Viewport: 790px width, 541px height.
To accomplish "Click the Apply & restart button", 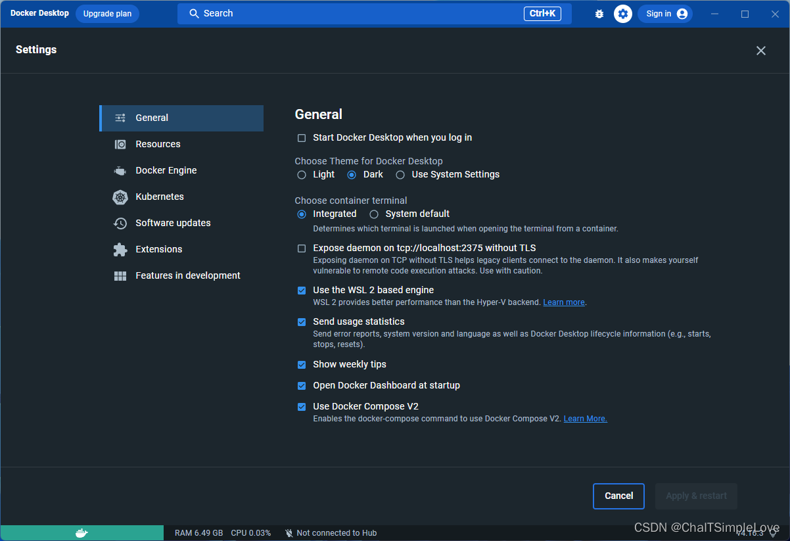I will point(696,496).
